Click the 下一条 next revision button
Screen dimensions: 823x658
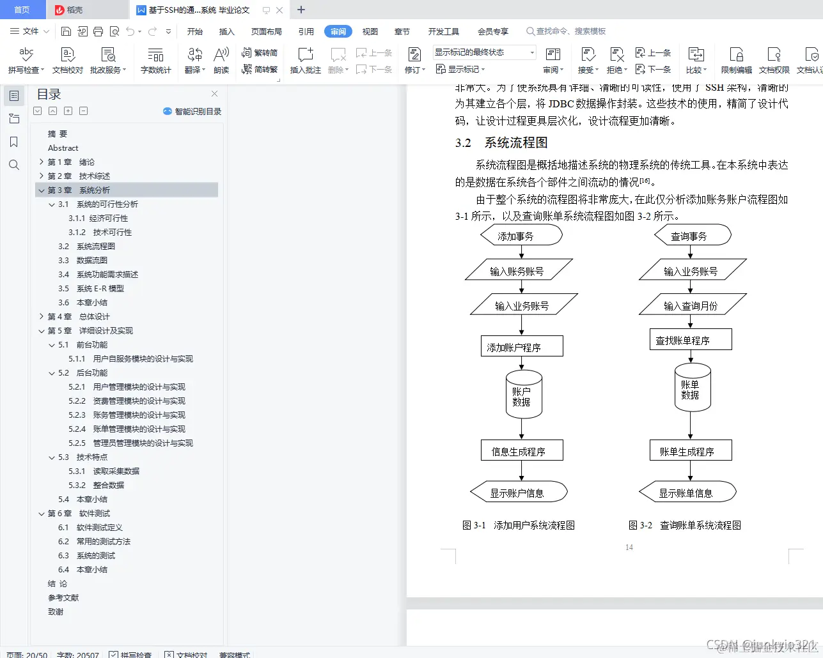click(654, 69)
